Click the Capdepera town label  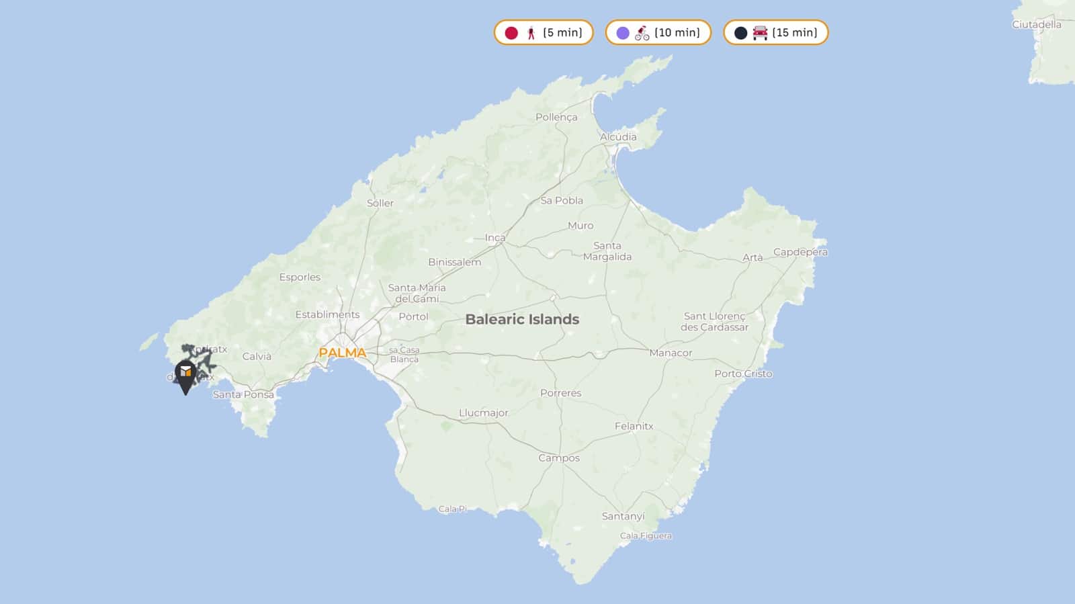coord(800,252)
